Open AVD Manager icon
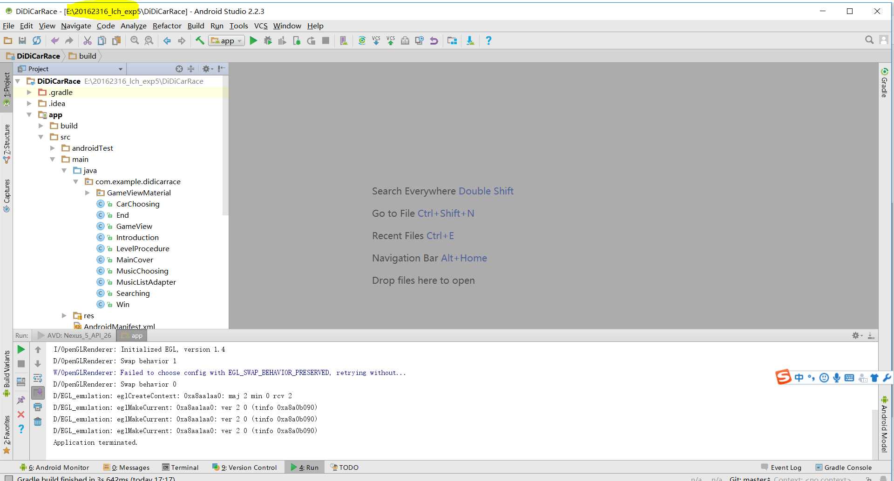The image size is (894, 481). pos(344,40)
